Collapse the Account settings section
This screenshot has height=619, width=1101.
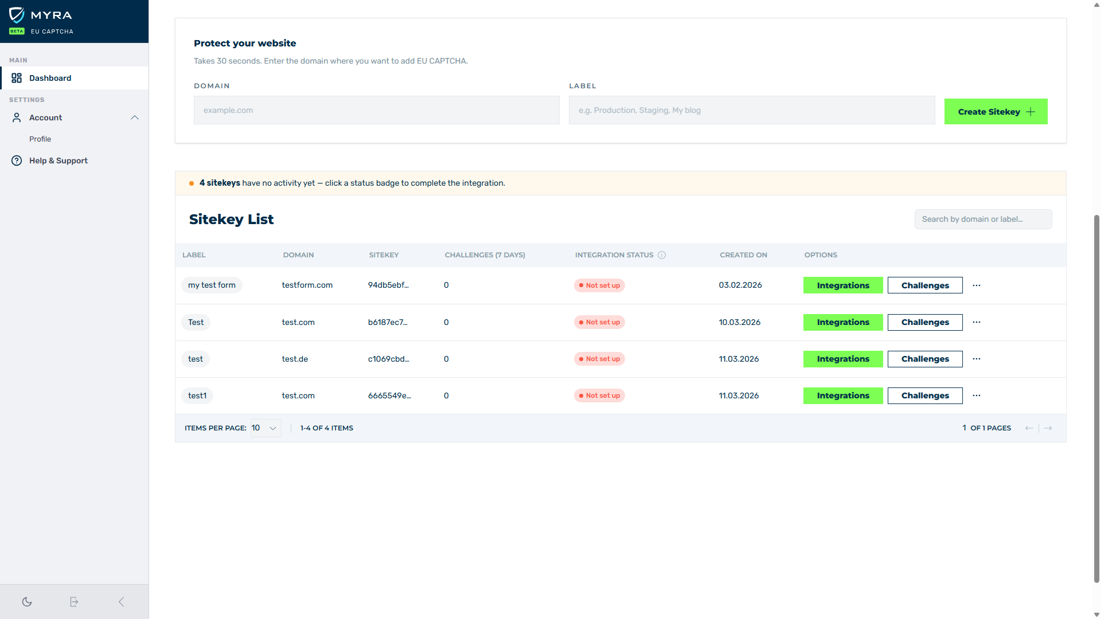click(x=135, y=117)
